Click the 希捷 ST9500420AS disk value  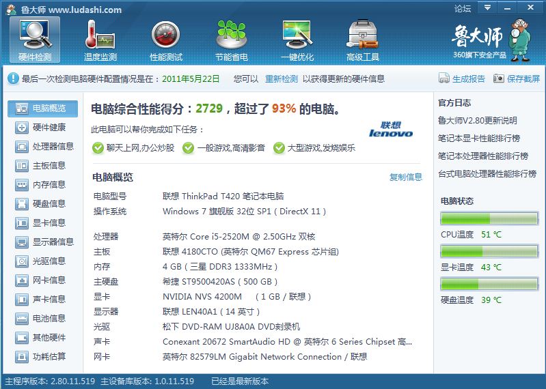click(x=220, y=282)
